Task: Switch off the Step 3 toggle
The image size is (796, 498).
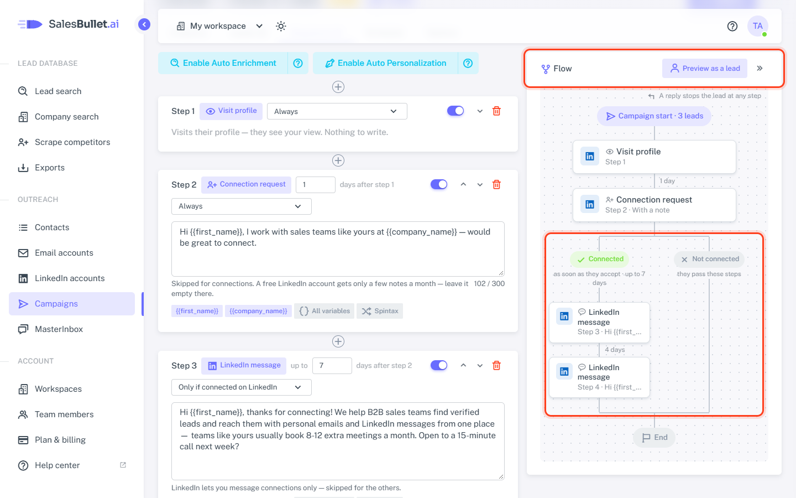Action: 439,365
